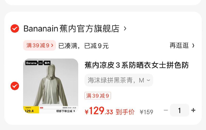Tap the 已凑满,已减9元 discount status text

83,46
